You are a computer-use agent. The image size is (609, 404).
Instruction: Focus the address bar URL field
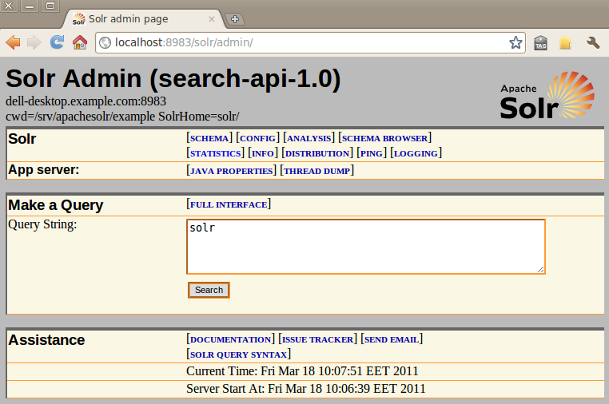311,42
